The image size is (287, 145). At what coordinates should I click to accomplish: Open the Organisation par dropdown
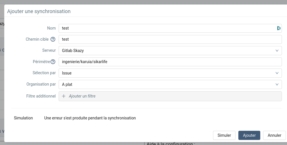[170, 84]
